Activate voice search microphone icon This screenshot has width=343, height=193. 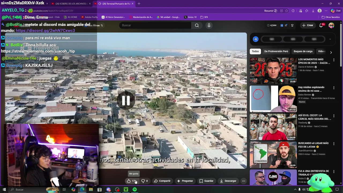[209, 25]
